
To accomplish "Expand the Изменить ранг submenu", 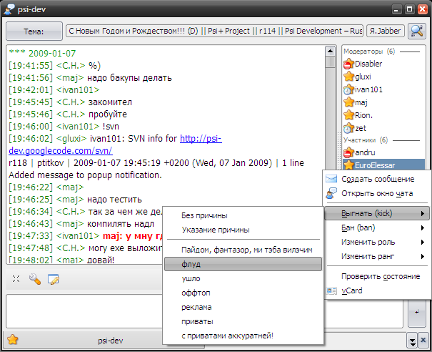I will [x=376, y=256].
